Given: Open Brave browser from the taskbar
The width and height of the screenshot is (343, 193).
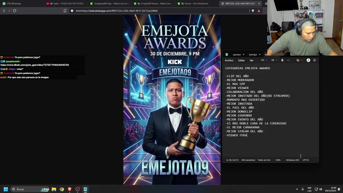Looking at the screenshot, I should click(70, 189).
